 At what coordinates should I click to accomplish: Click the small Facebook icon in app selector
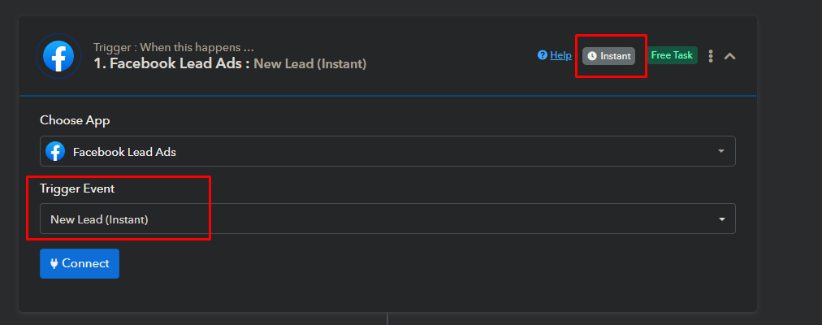(54, 151)
